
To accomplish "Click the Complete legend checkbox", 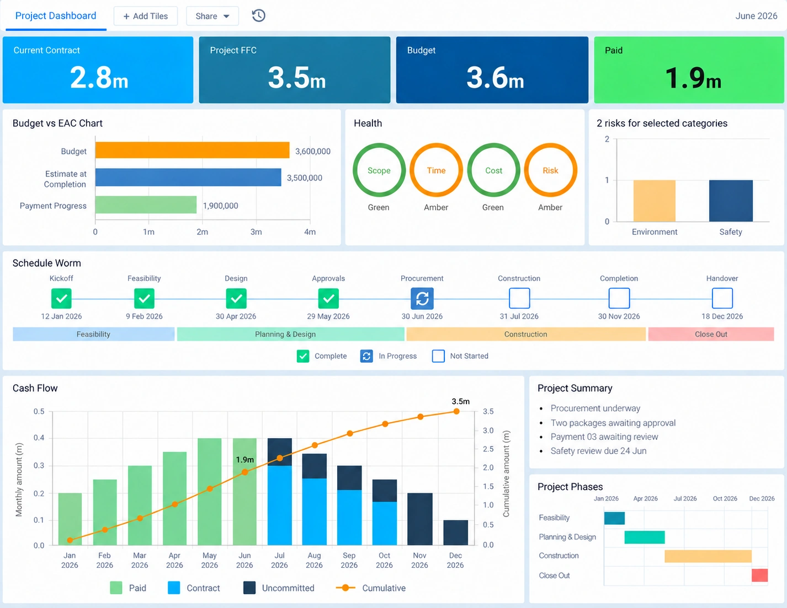I will 303,356.
